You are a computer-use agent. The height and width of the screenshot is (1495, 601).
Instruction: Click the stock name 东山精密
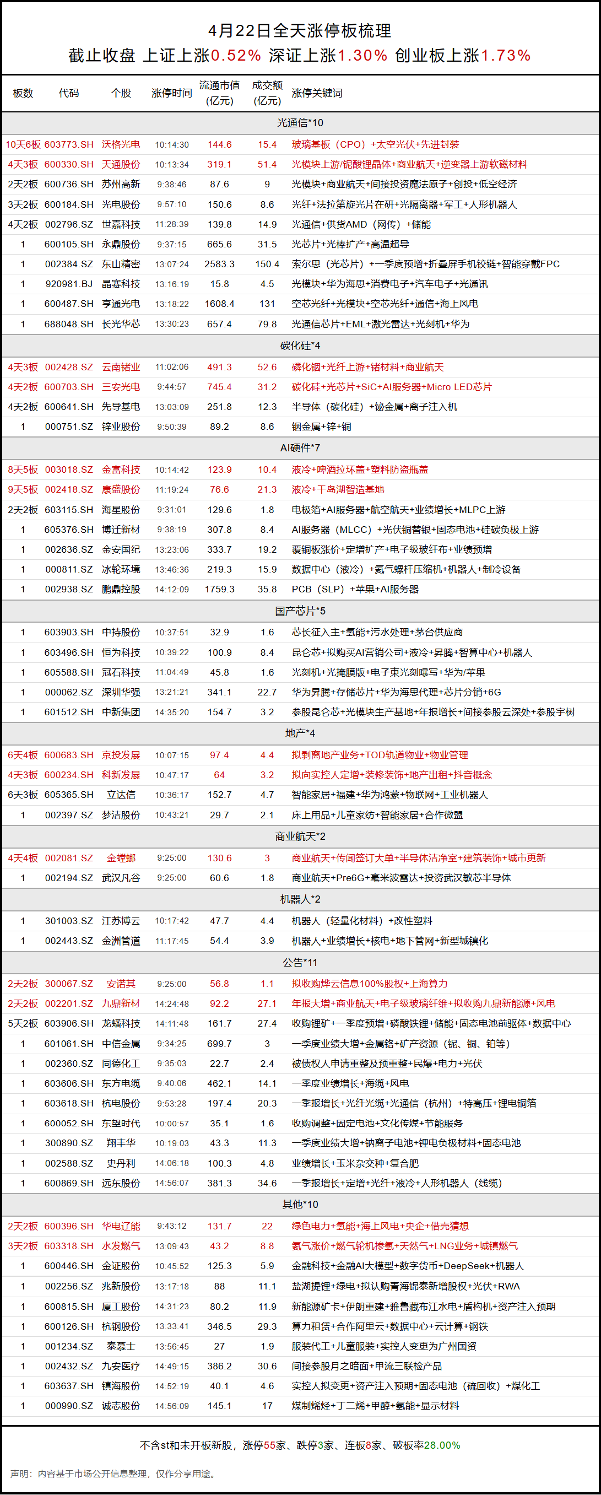pos(121,264)
